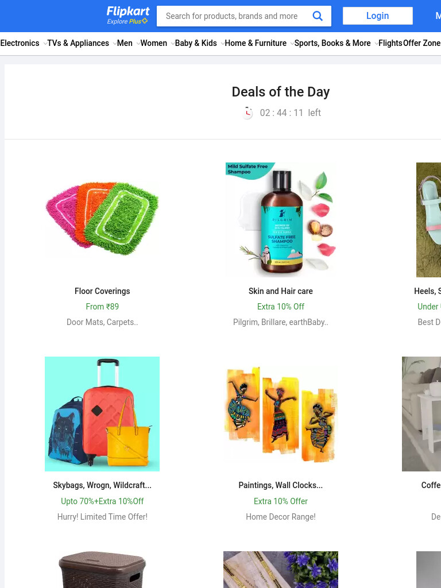Image resolution: width=441 pixels, height=588 pixels.
Task: Open the Floor Coverings door mats image
Action: 102,220
